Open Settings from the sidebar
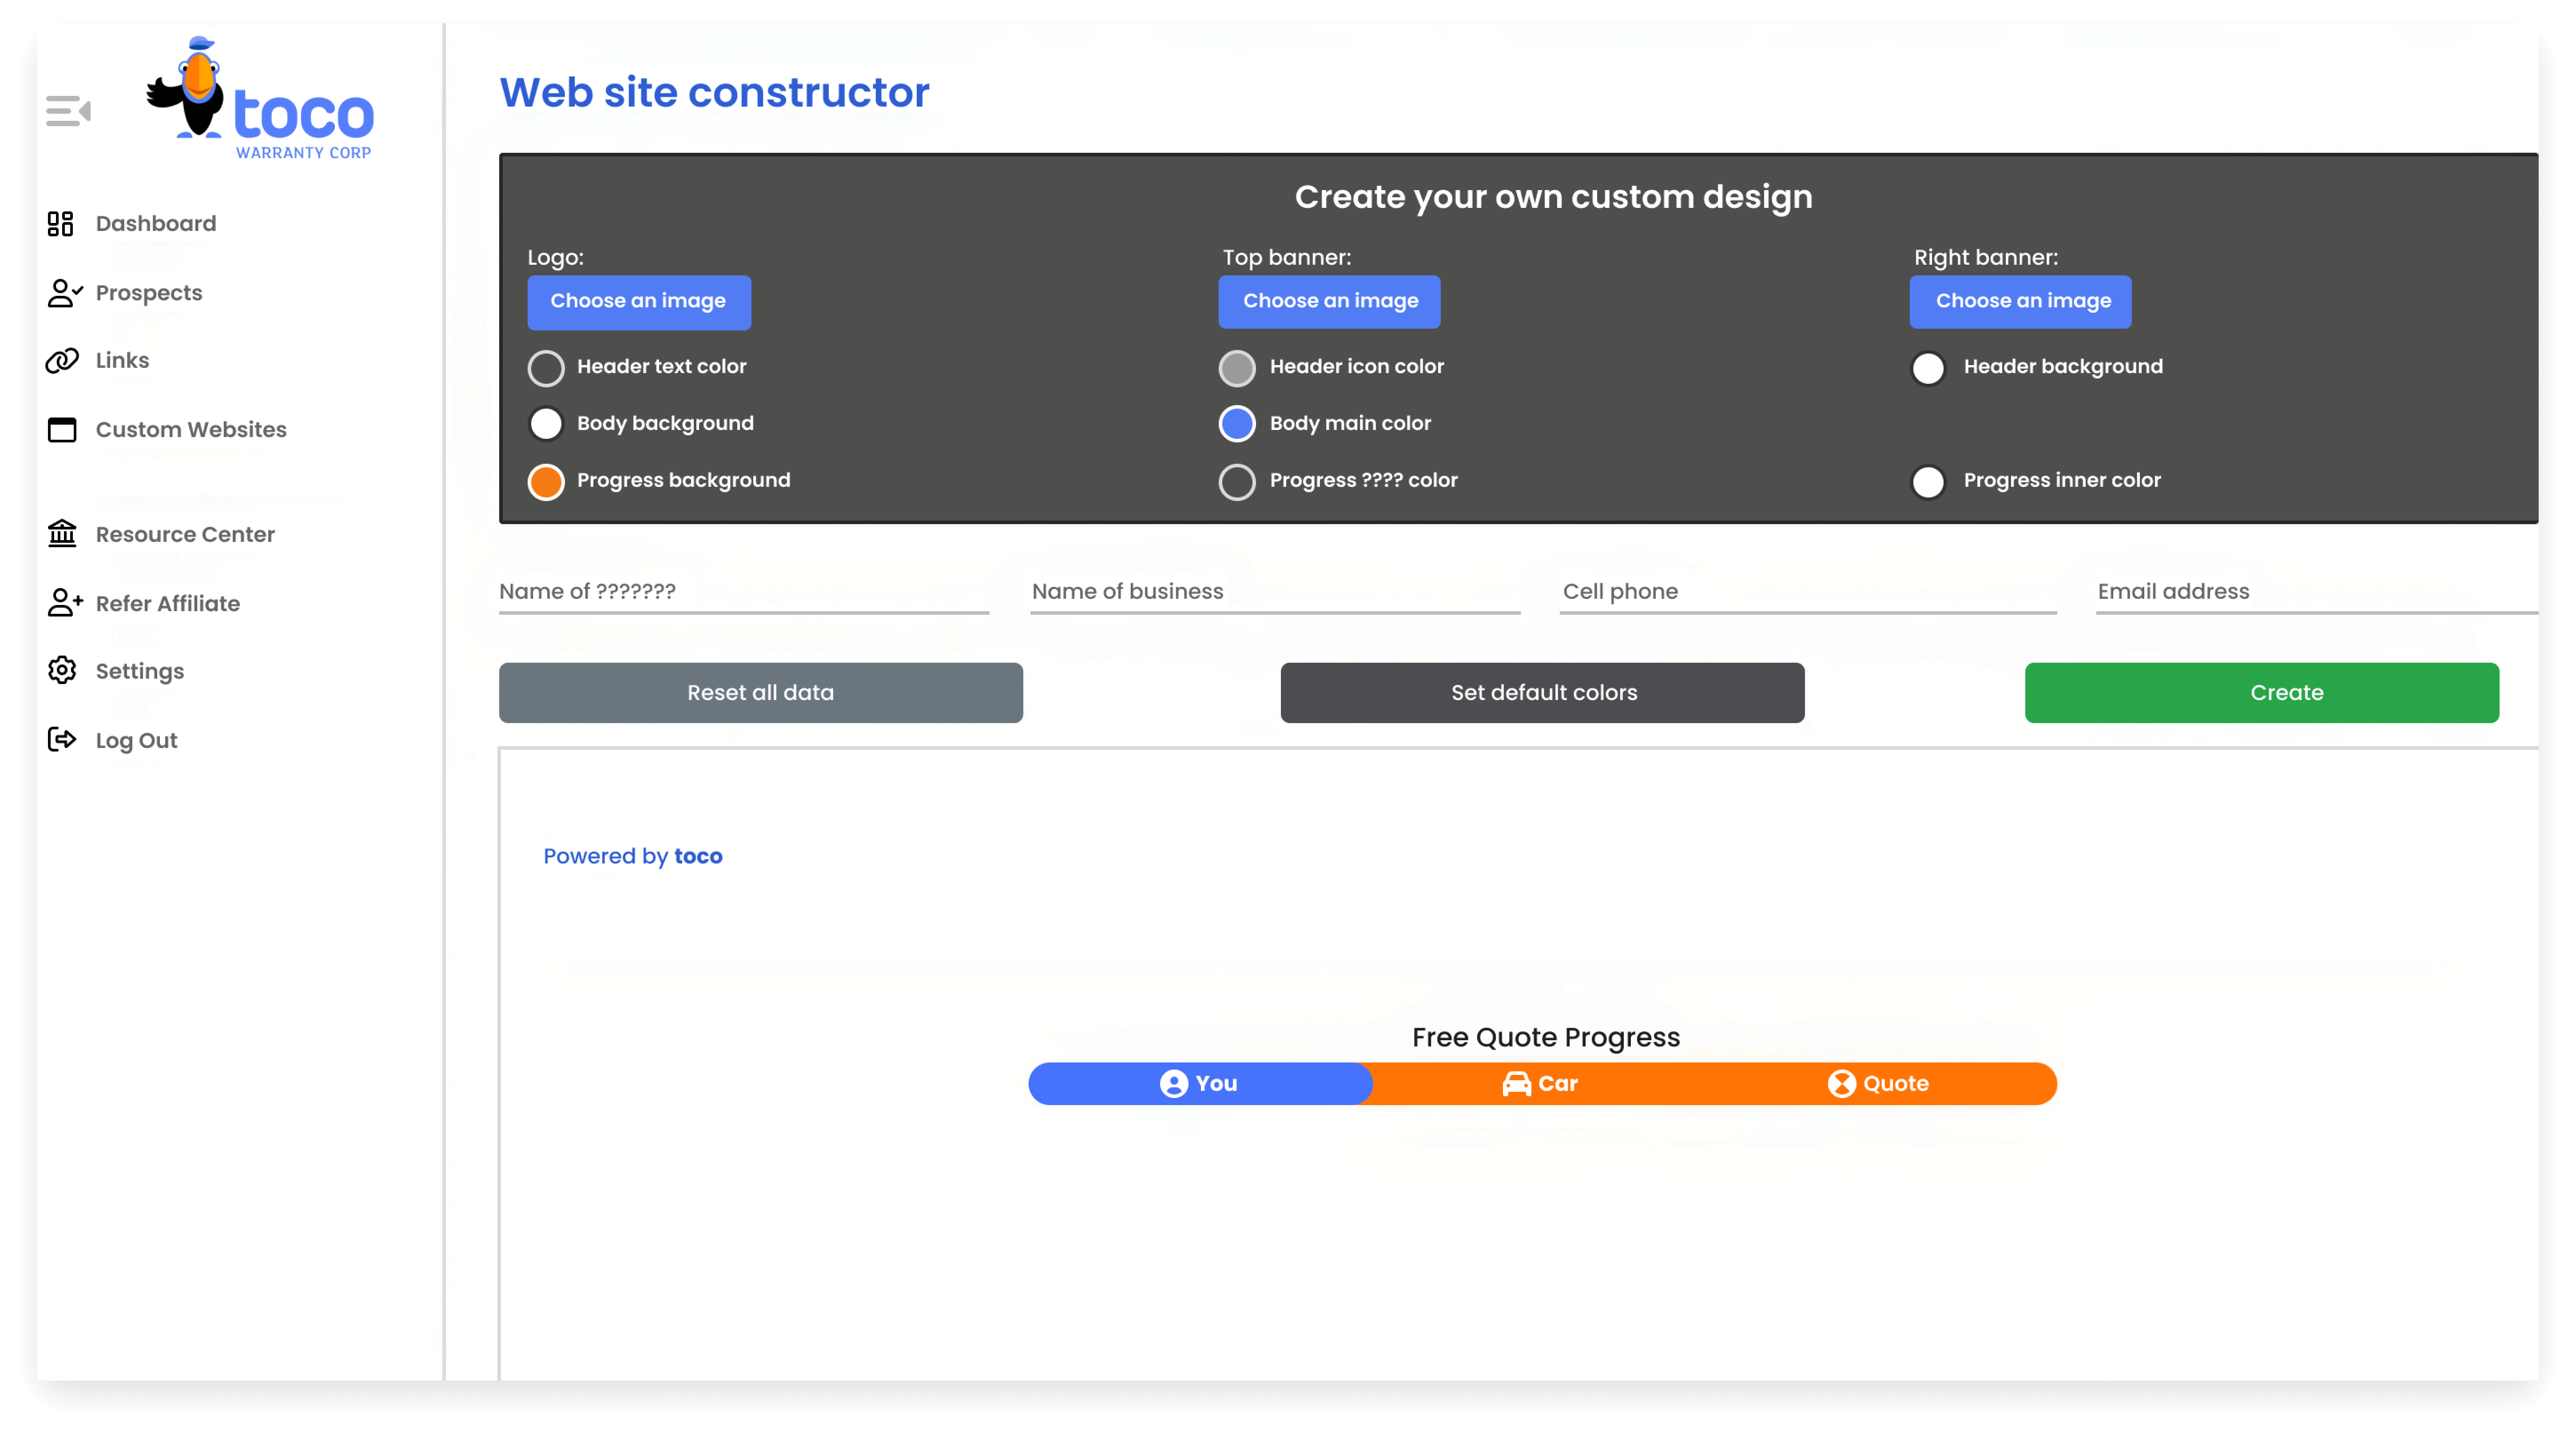Viewport: 2576px width, 1432px height. (140, 671)
